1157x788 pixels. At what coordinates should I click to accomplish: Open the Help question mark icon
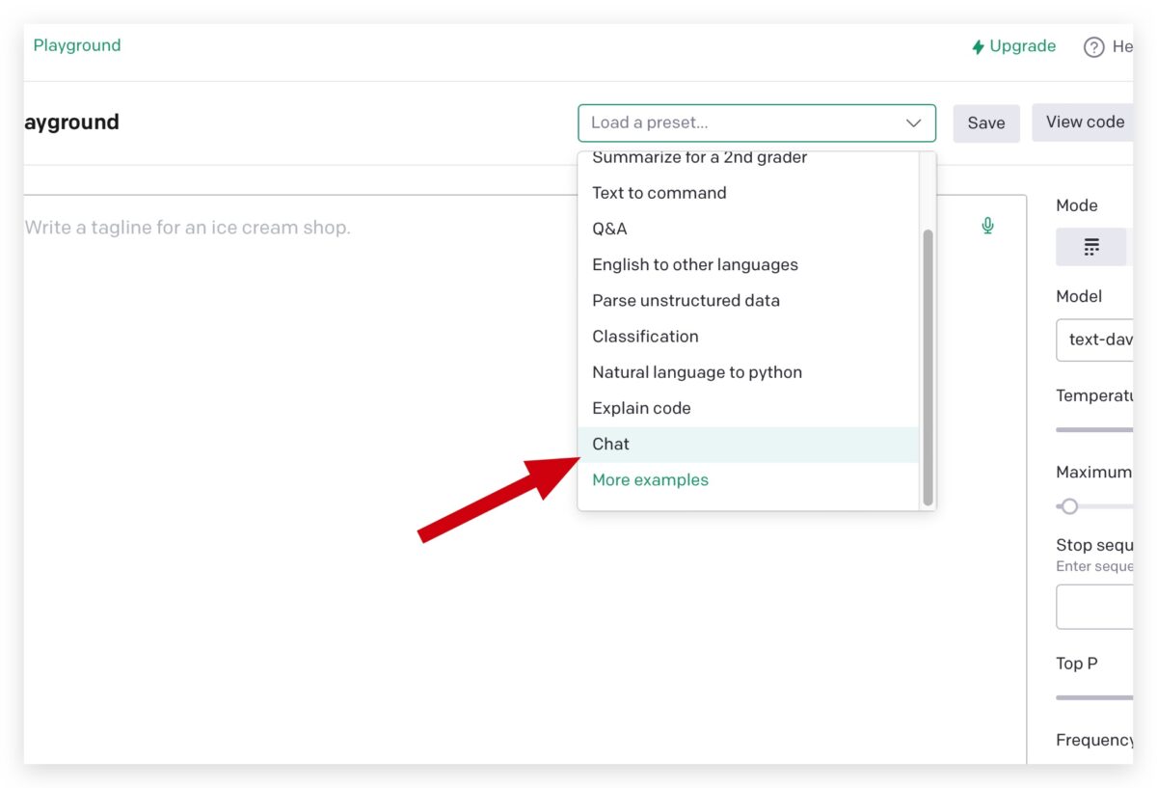[1093, 46]
